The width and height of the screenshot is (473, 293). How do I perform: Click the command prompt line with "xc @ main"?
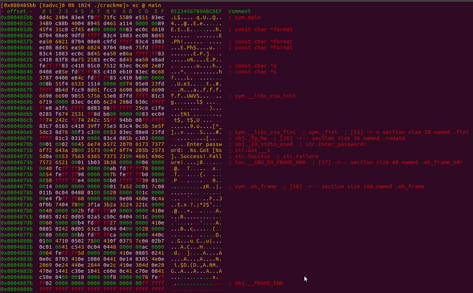(x=81, y=5)
